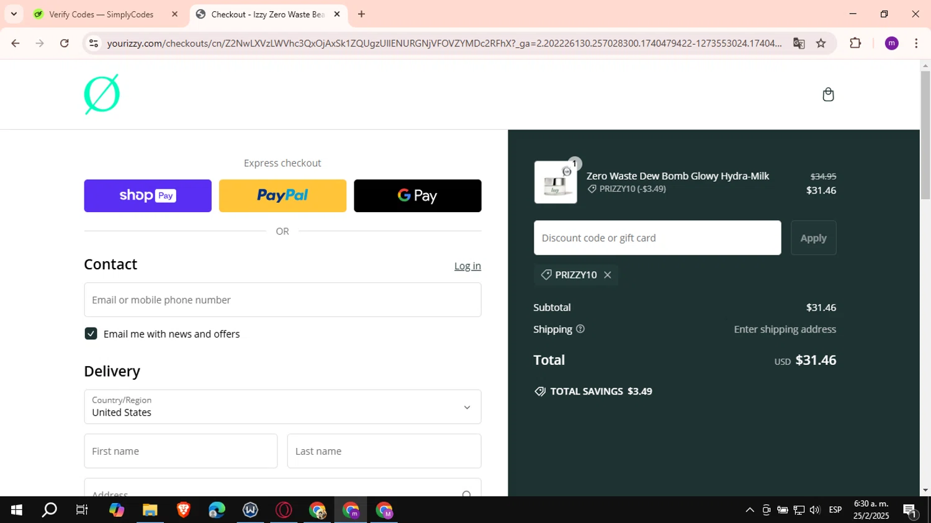Open the Chrome profile avatar
The height and width of the screenshot is (523, 931).
click(891, 43)
